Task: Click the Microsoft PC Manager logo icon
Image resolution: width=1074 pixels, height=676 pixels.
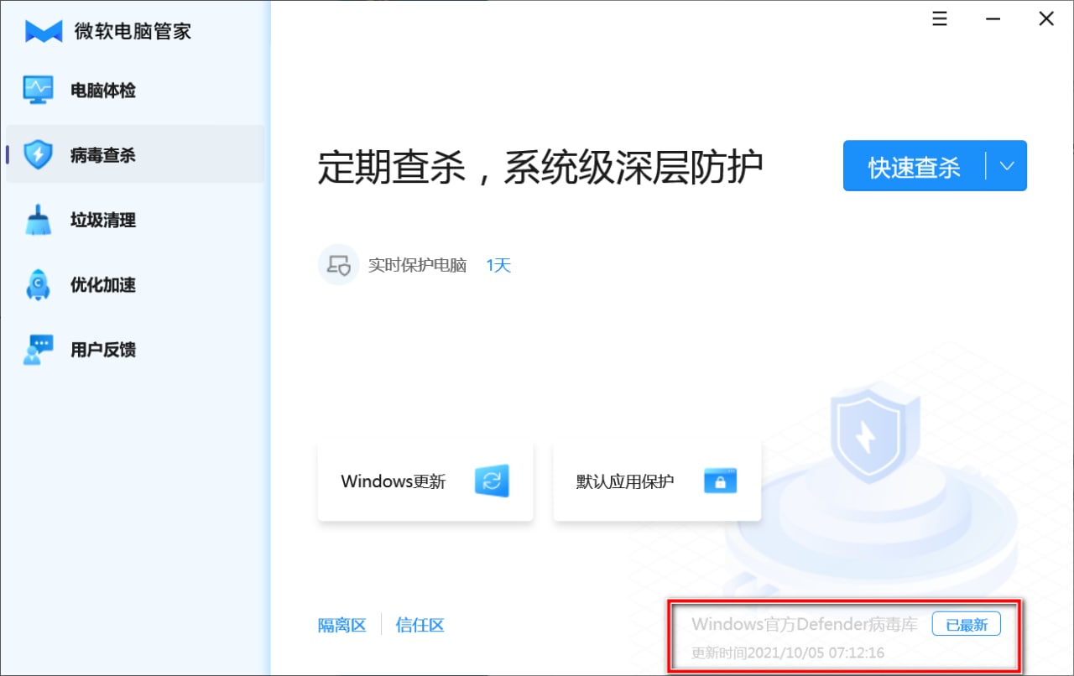Action: click(44, 31)
